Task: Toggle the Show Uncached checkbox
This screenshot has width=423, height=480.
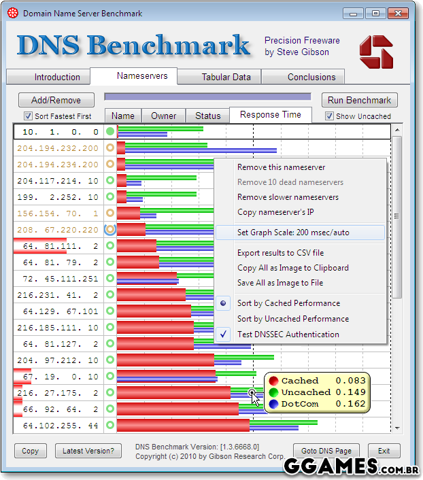Action: [329, 116]
